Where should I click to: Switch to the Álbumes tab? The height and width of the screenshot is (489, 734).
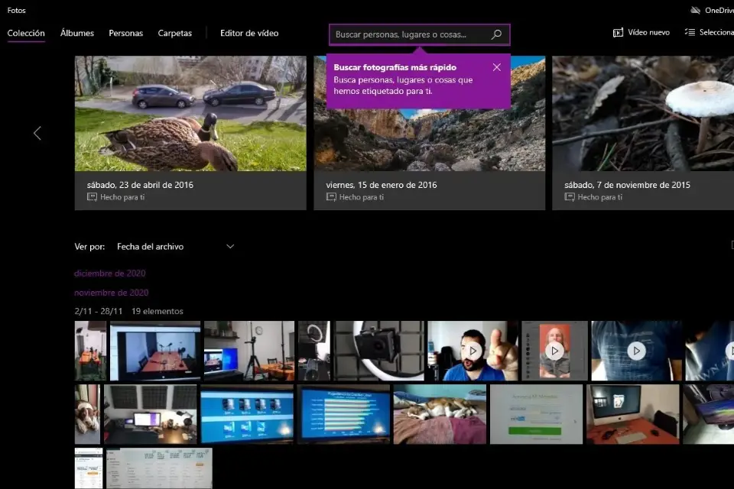(x=77, y=34)
